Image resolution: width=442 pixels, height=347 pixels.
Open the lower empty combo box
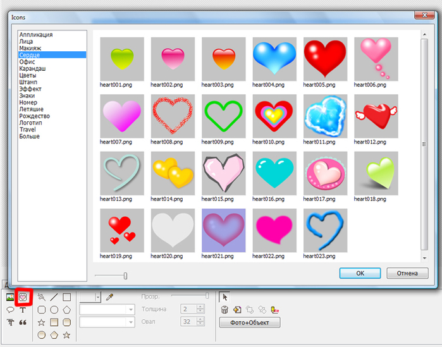[107, 322]
